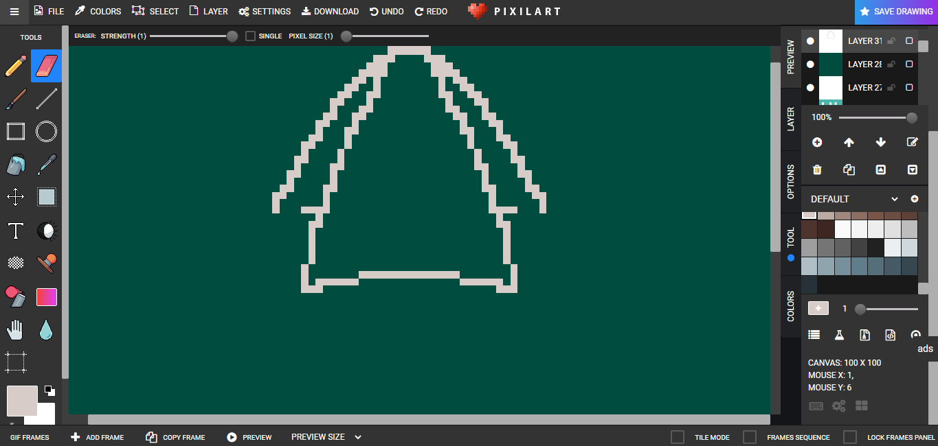Select the Text tool
The width and height of the screenshot is (938, 446).
16,231
